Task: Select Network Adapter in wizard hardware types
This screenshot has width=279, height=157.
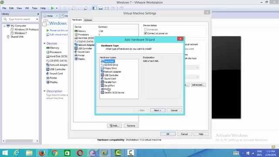Action: click(x=111, y=72)
